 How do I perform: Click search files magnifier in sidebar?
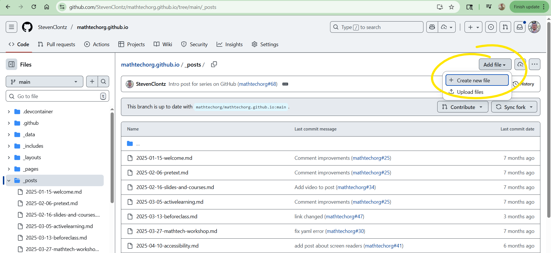pos(103,82)
